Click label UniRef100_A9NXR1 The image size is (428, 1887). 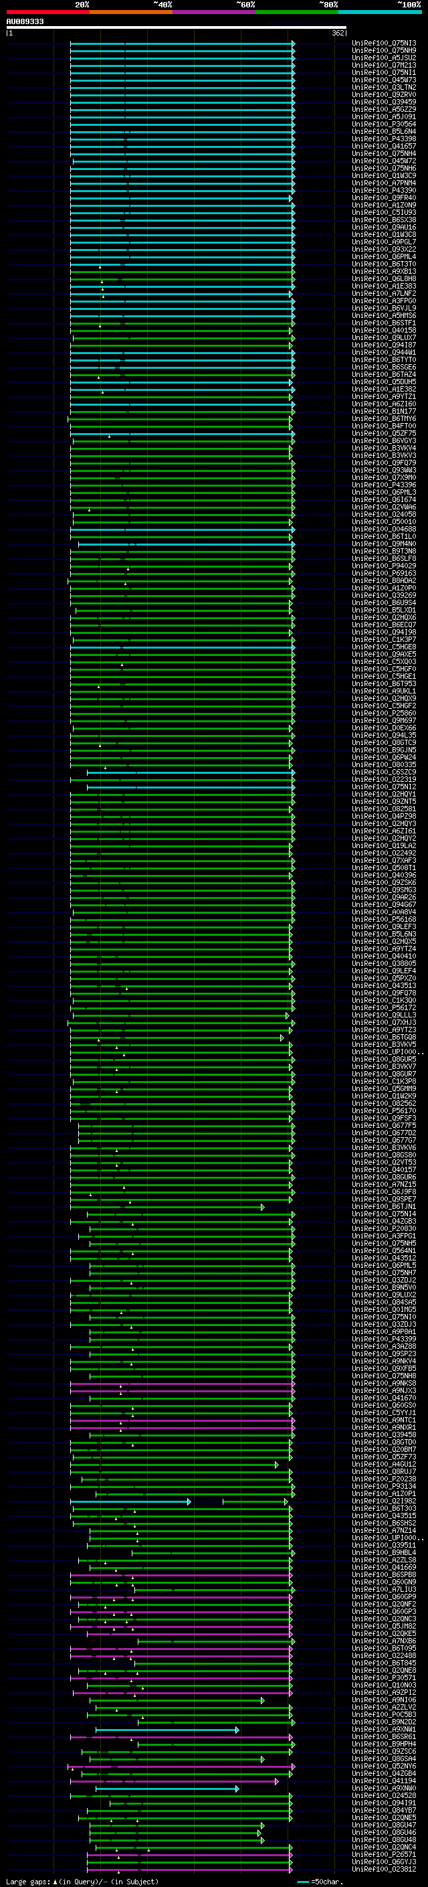point(384,1427)
